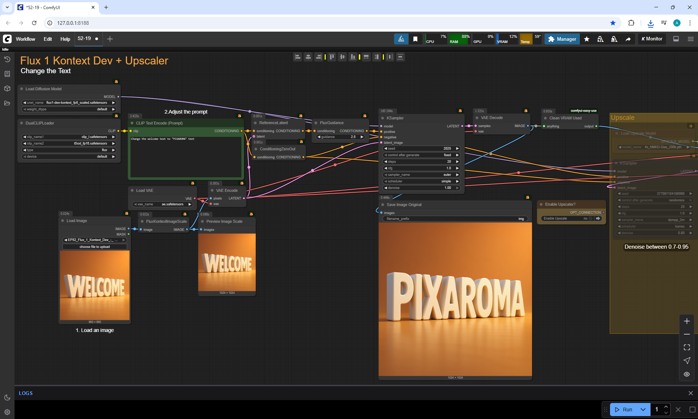Click the Manager button
The image size is (698, 419).
(x=562, y=39)
